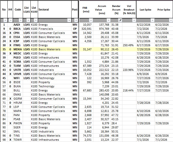Click the active Bandar Accum filter icon

coord(120,20)
